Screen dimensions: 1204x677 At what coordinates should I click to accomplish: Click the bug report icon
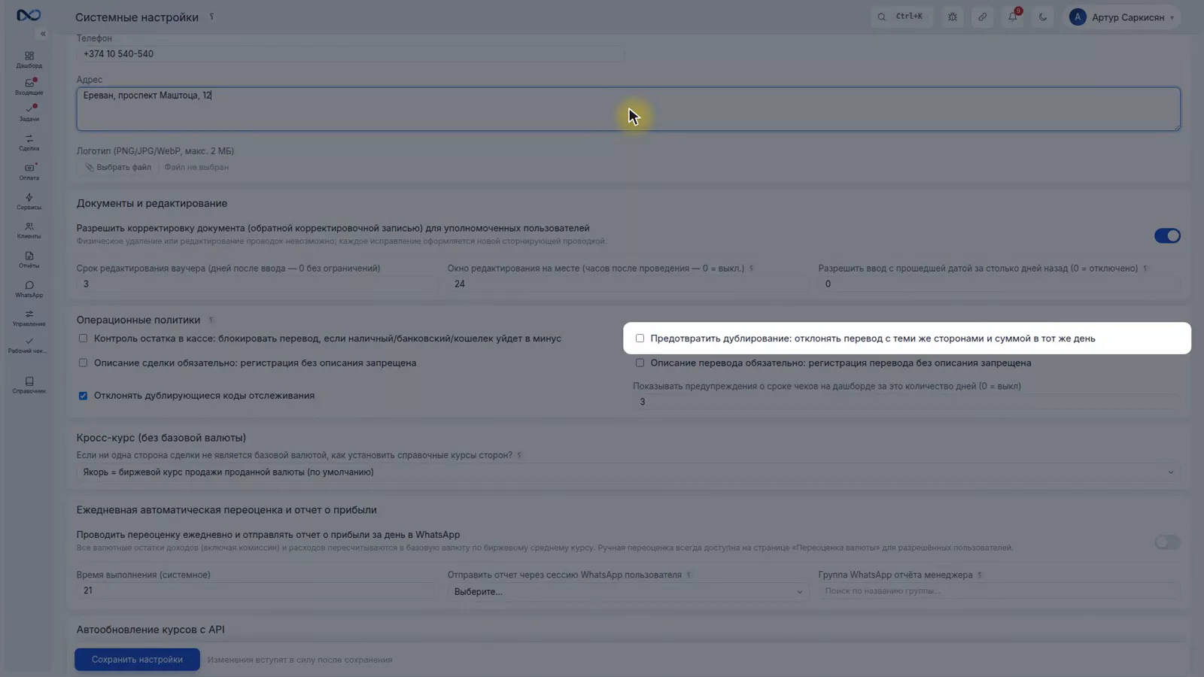[x=952, y=17]
